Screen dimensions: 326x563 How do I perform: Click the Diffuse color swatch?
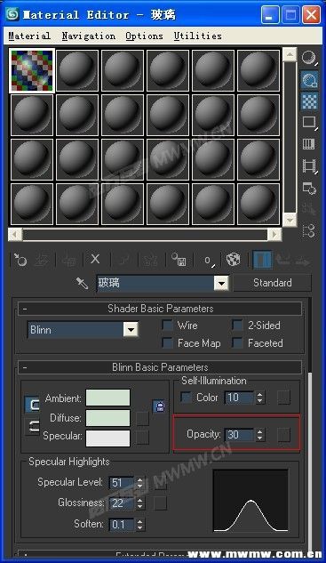[x=108, y=418]
